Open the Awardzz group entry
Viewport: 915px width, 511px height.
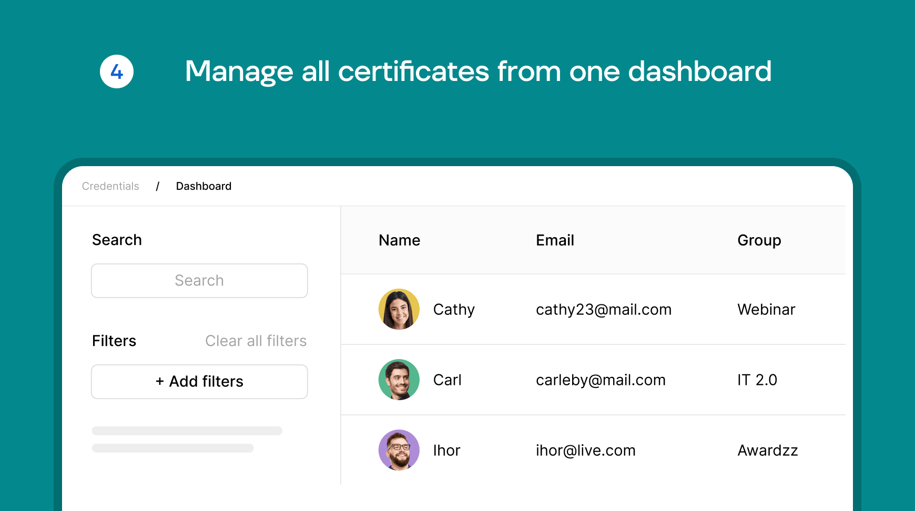pyautogui.click(x=768, y=451)
